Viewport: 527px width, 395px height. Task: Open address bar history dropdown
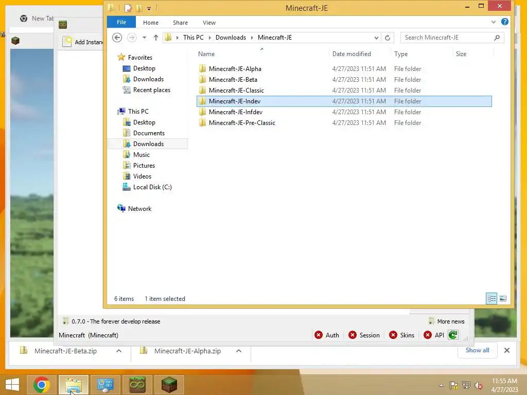376,38
